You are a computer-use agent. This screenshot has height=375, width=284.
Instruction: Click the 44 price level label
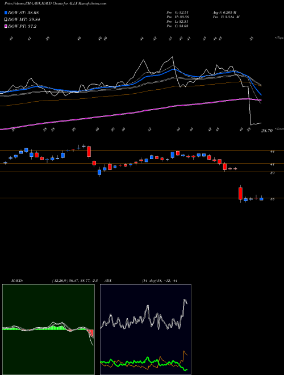[272, 151]
